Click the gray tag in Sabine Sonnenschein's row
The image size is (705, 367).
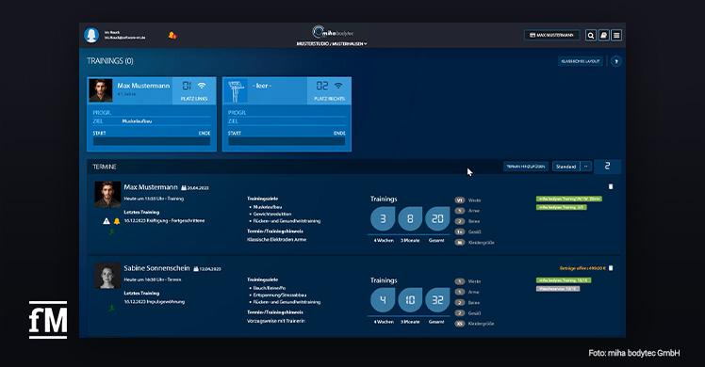[558, 289]
